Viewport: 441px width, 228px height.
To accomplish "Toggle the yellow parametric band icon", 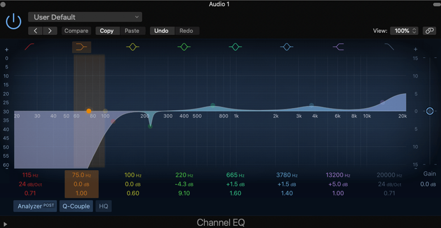I will tap(133, 47).
